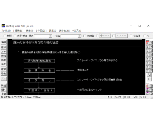Click into the 寸法 input field
Viewport: 153px width, 122px height.
69,36
